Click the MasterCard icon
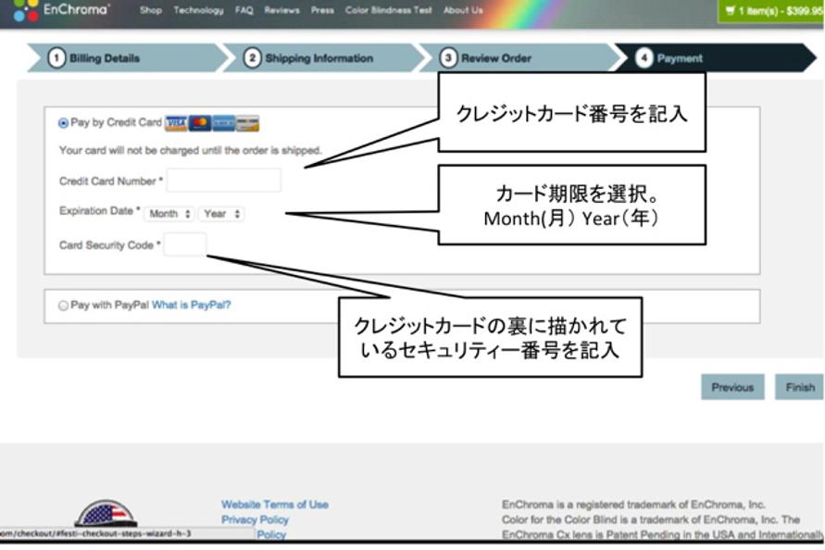This screenshot has height=550, width=825. (x=200, y=123)
